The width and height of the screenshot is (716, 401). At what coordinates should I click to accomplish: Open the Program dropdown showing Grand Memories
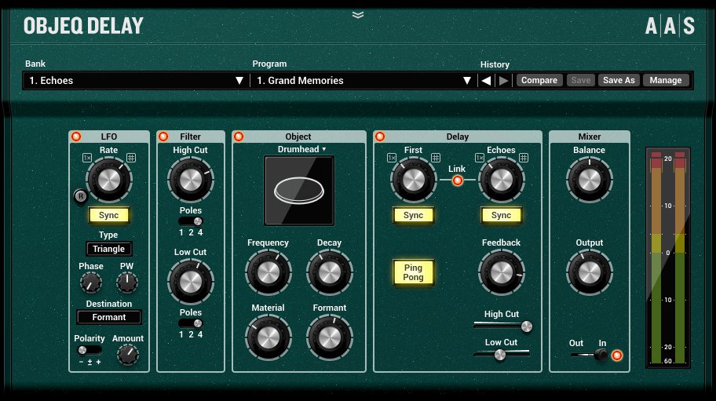point(363,80)
